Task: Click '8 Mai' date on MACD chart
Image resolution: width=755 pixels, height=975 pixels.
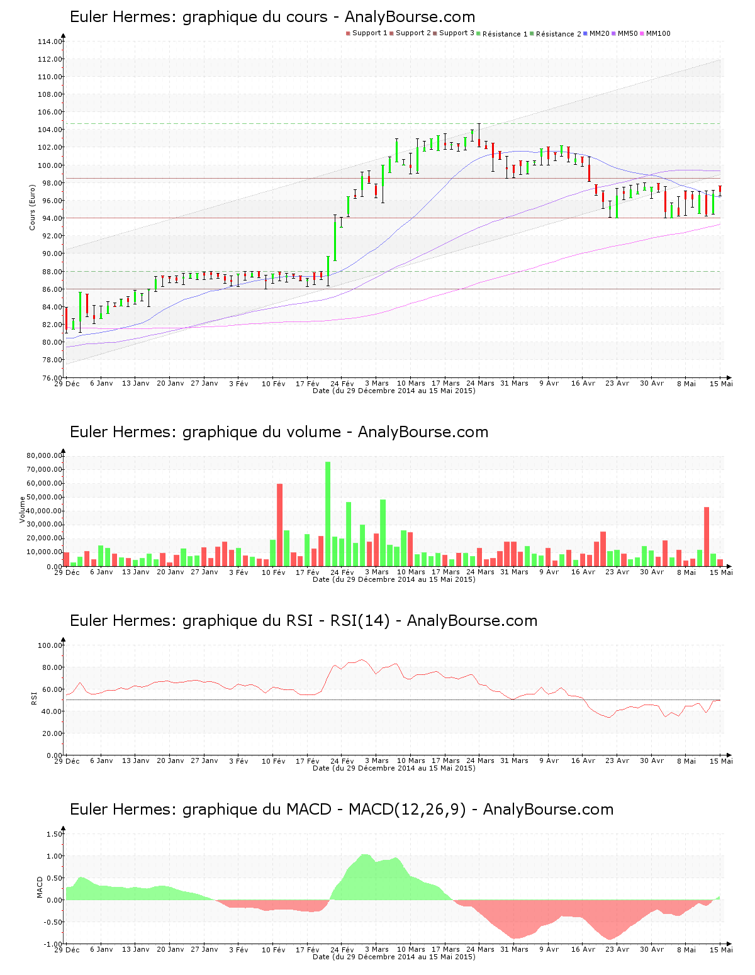Action: click(686, 949)
